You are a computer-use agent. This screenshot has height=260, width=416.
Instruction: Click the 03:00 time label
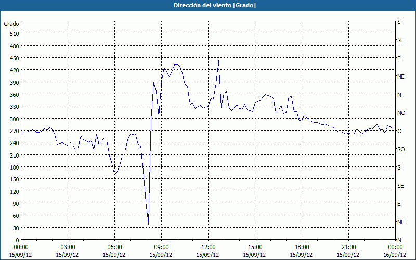(x=68, y=248)
